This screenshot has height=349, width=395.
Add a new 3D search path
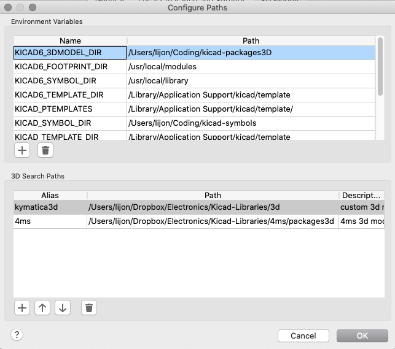point(22,308)
